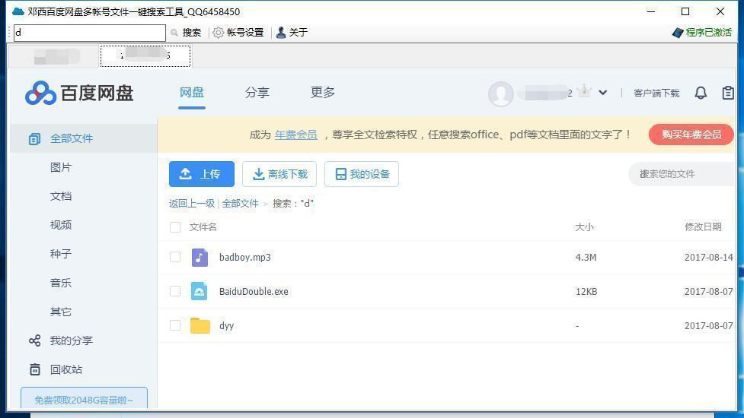Open the 图片 category
The height and width of the screenshot is (418, 744).
pyautogui.click(x=61, y=167)
